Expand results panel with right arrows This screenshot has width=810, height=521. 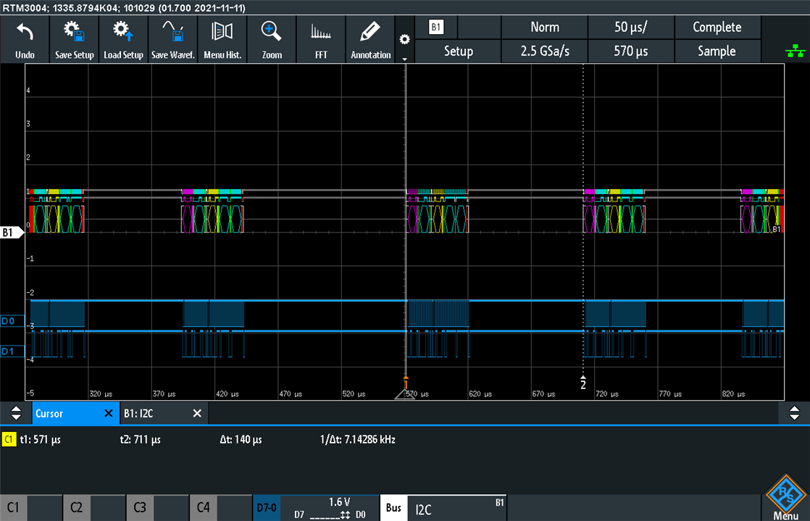click(x=794, y=414)
